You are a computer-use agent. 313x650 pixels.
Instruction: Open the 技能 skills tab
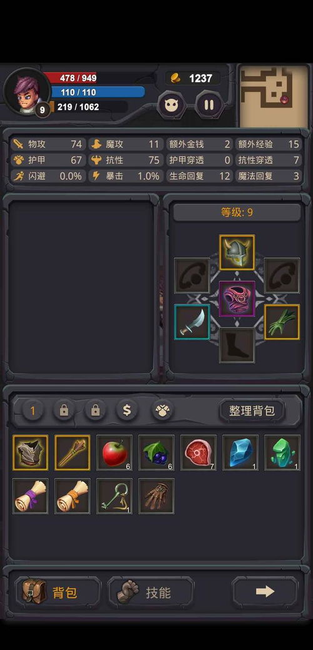tap(151, 592)
